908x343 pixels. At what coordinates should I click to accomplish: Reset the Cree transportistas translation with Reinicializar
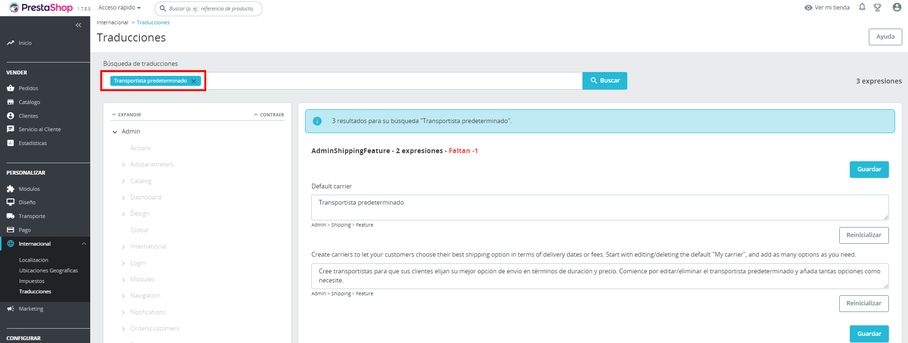864,303
